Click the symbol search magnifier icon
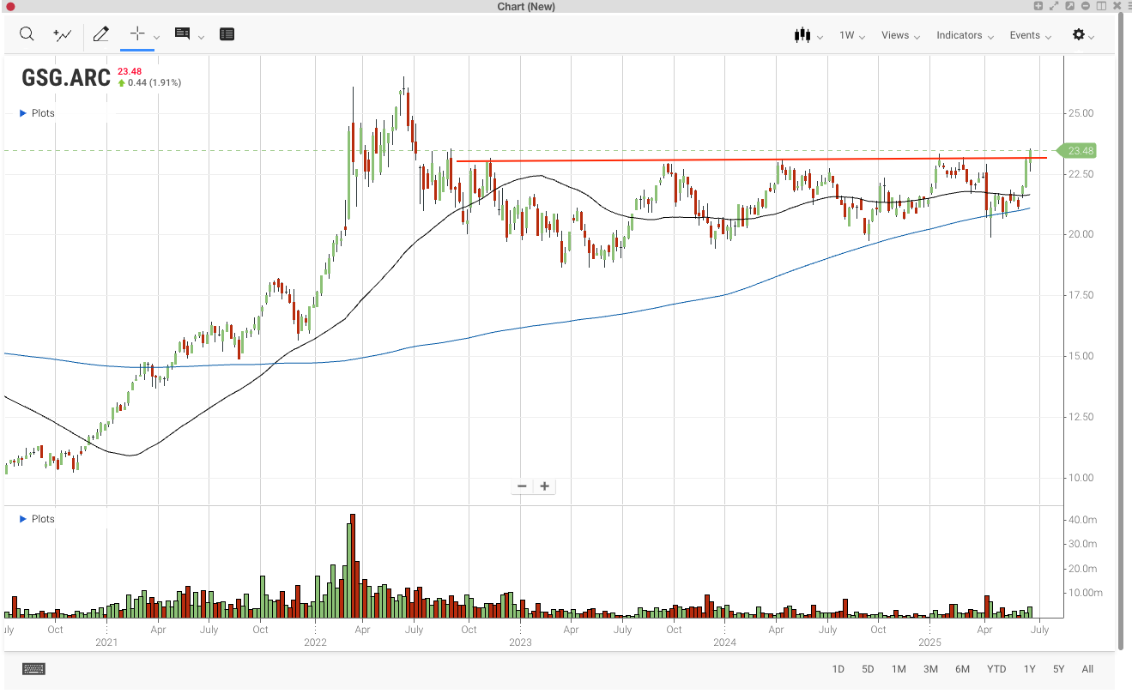This screenshot has width=1132, height=700. (27, 34)
